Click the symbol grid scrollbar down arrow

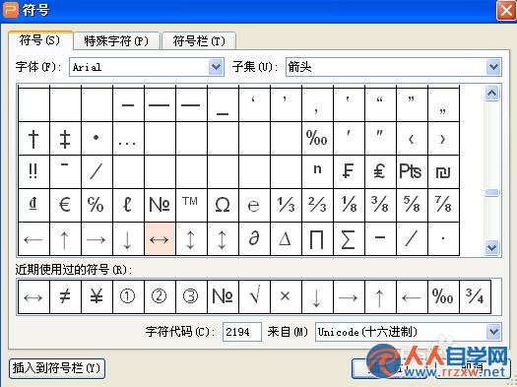pyautogui.click(x=492, y=247)
